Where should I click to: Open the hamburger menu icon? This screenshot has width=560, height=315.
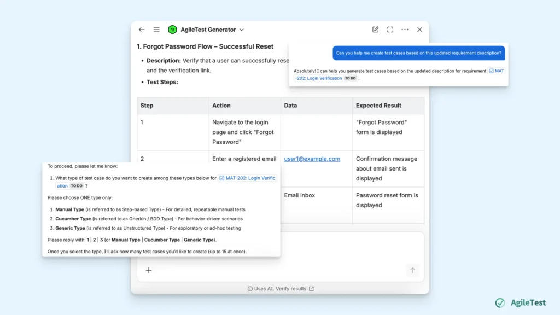click(156, 30)
